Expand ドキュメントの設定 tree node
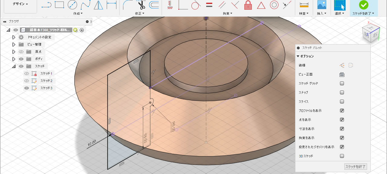This screenshot has height=174, width=387. click(x=13, y=37)
